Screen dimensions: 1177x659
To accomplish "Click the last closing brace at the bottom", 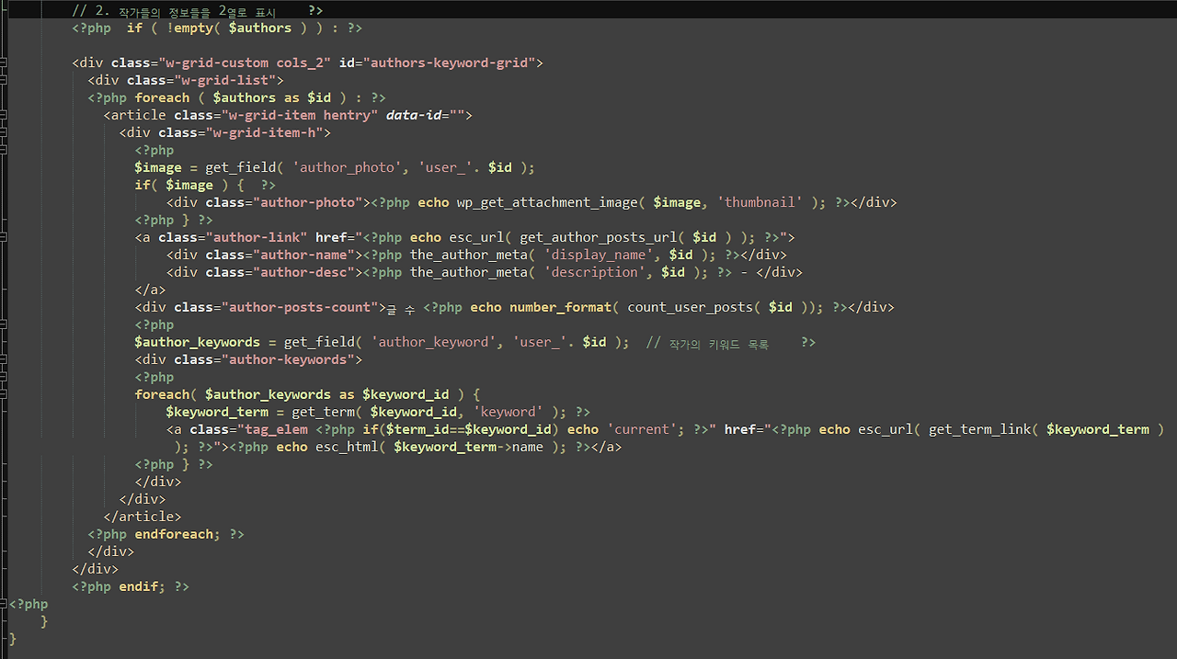I will 13,639.
